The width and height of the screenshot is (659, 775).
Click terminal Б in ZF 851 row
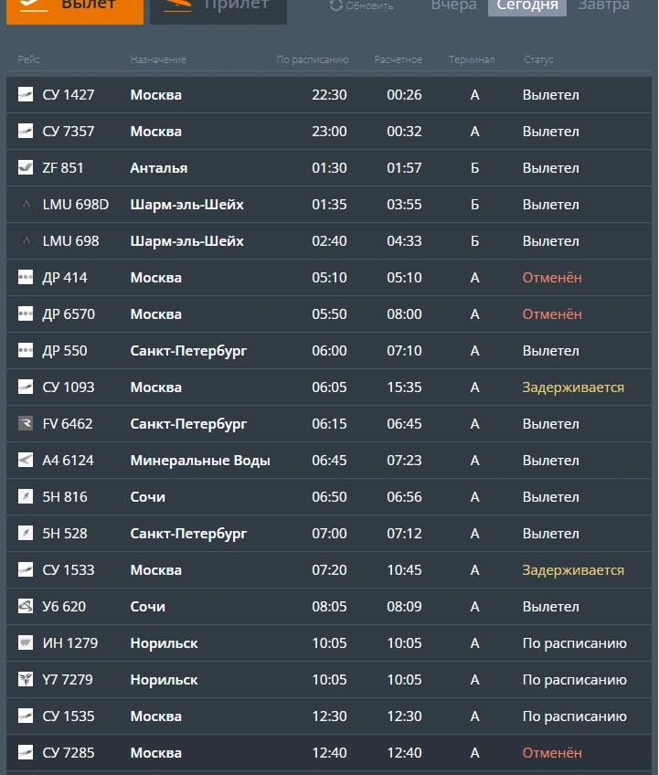coord(474,167)
